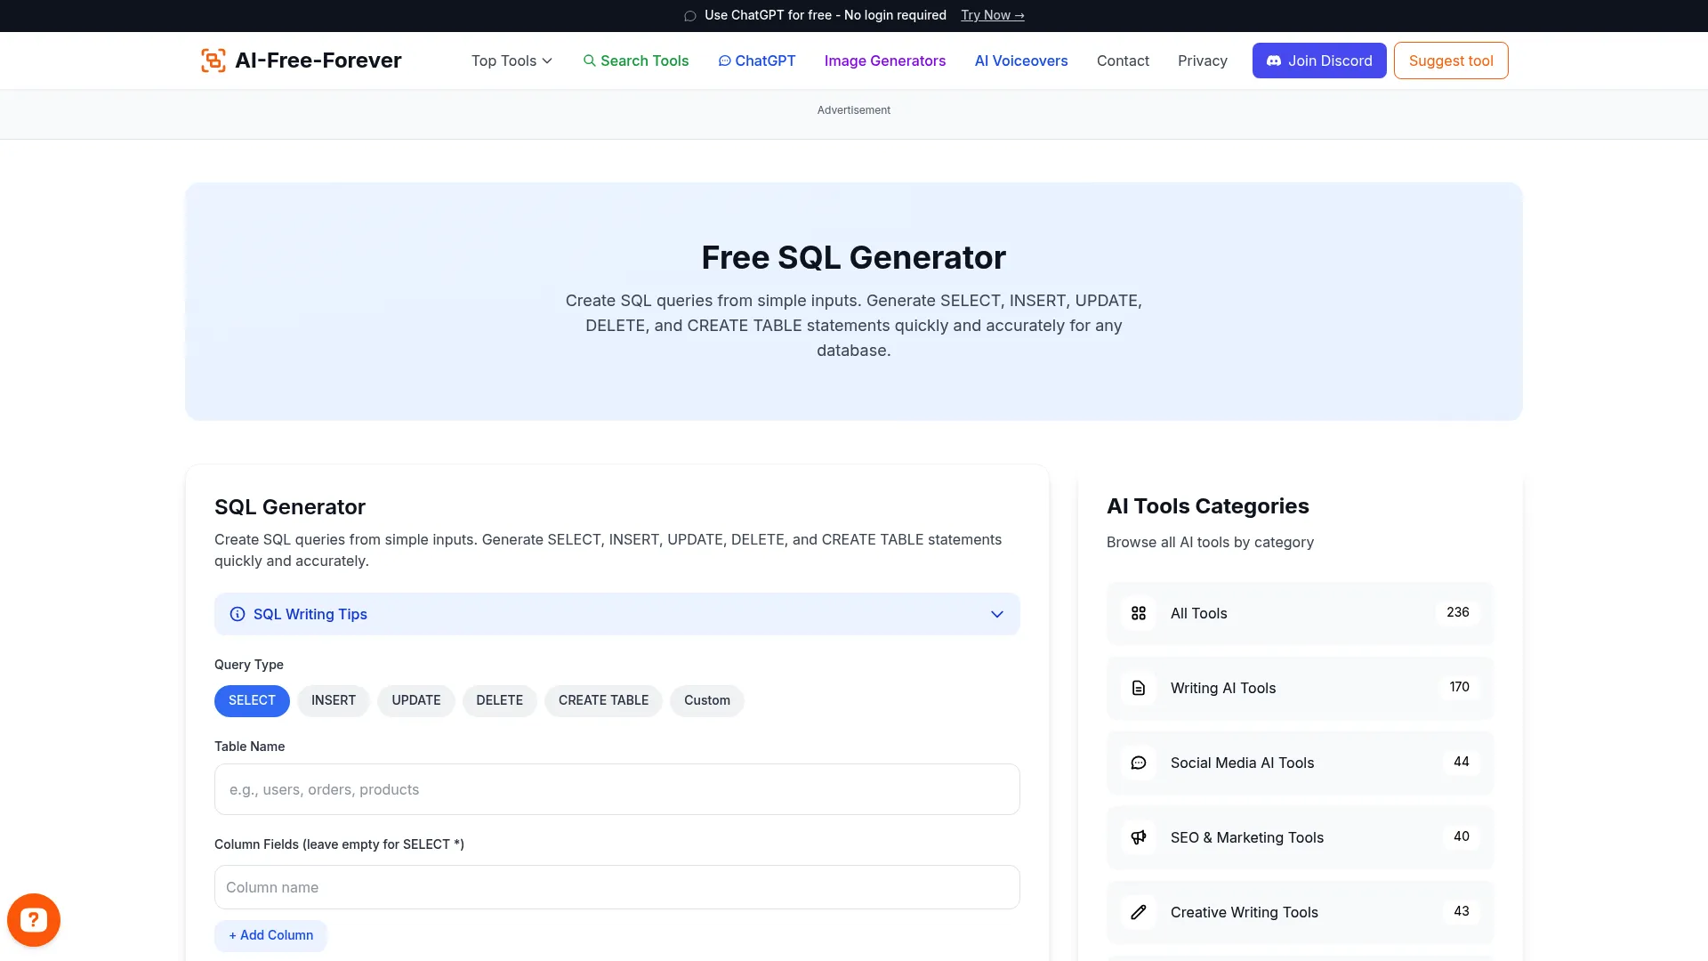The image size is (1708, 961).
Task: Open the help widget via question mark icon
Action: point(33,919)
